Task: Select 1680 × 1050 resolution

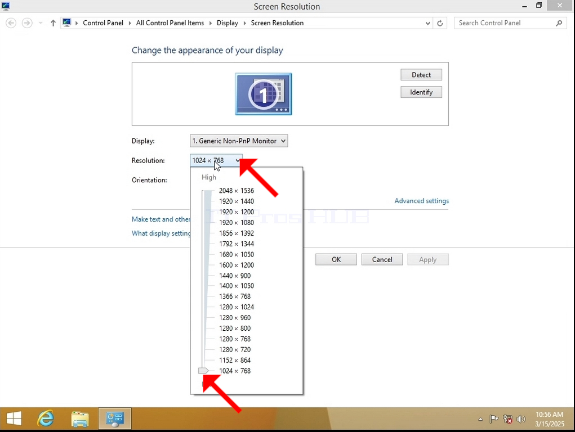Action: point(237,254)
